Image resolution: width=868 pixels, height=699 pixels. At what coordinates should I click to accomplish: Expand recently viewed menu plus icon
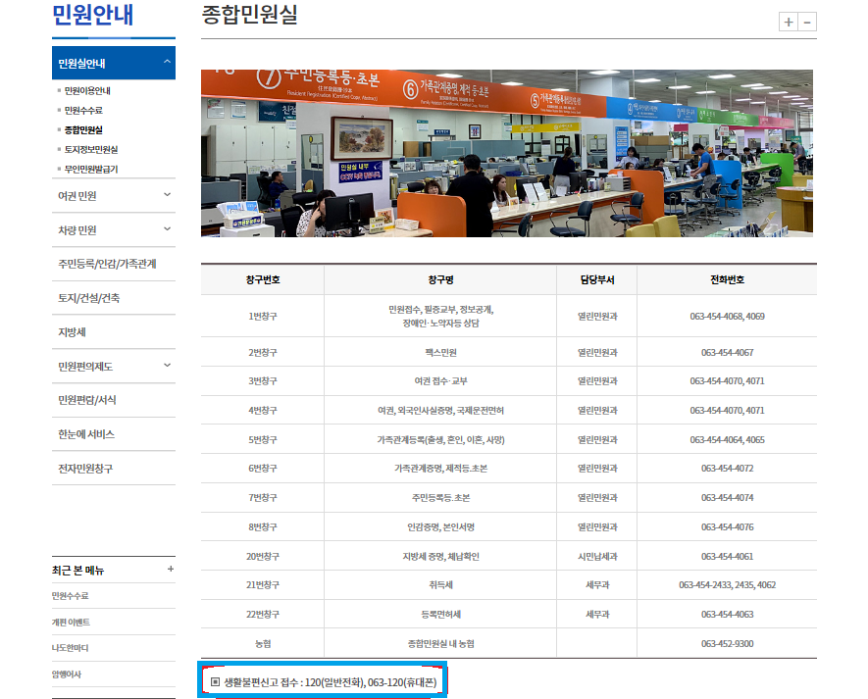coord(171,569)
